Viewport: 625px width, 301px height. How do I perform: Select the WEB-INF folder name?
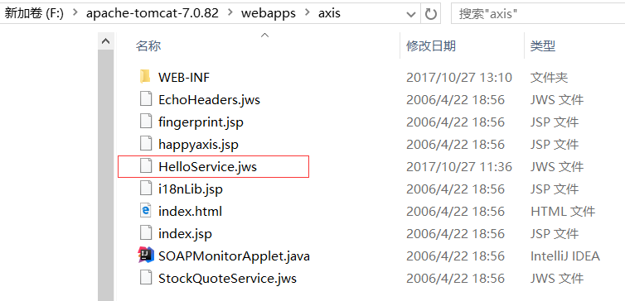(184, 77)
